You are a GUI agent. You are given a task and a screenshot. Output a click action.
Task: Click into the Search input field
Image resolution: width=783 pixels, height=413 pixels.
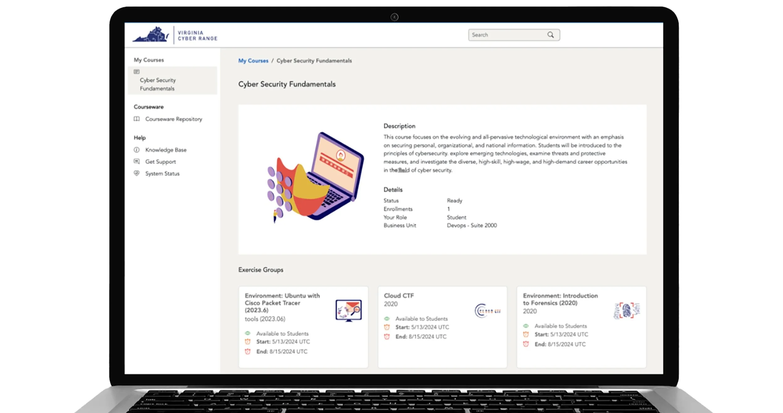coord(507,35)
